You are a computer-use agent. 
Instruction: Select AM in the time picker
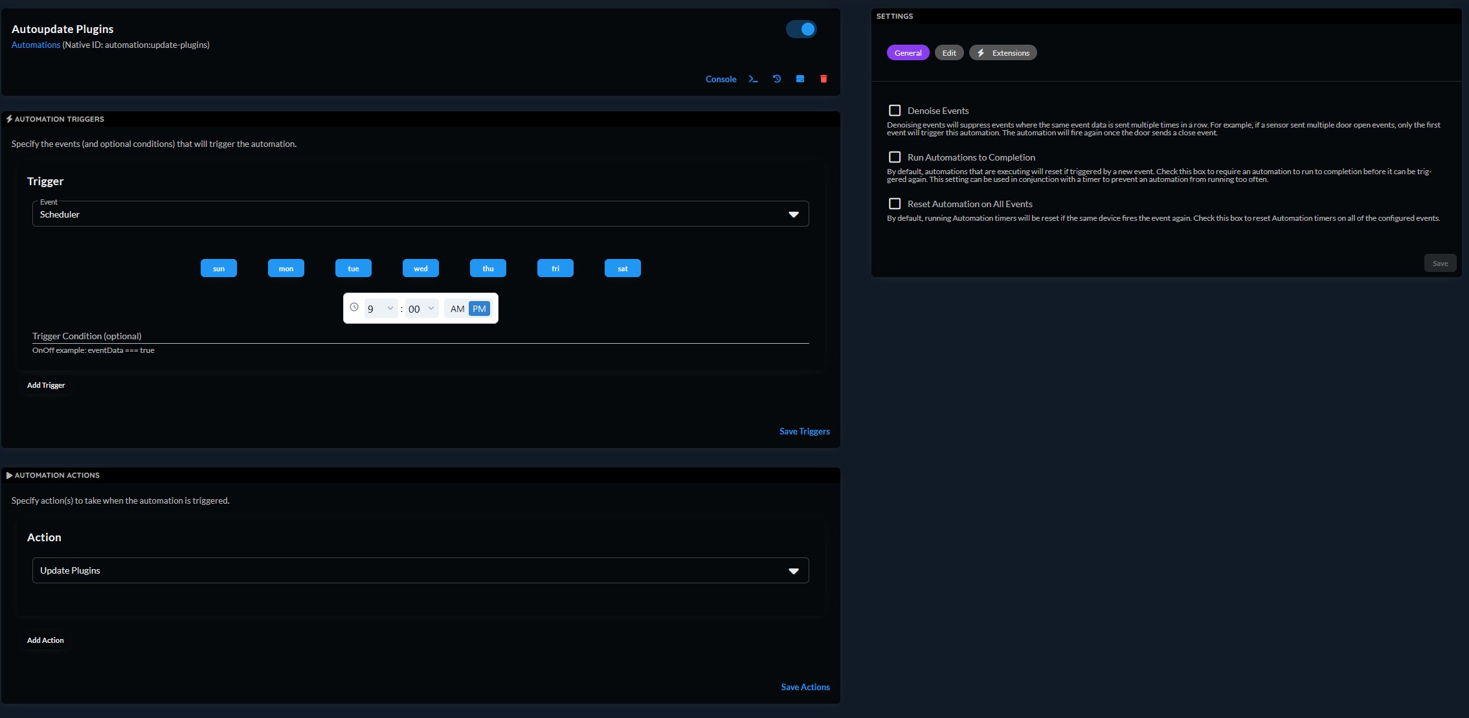[x=457, y=309]
